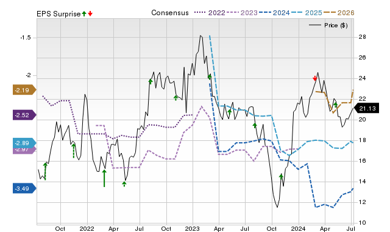Screen dimensions: 390x232
Task: Click the 2022 x-axis label
Action: [x=87, y=228]
